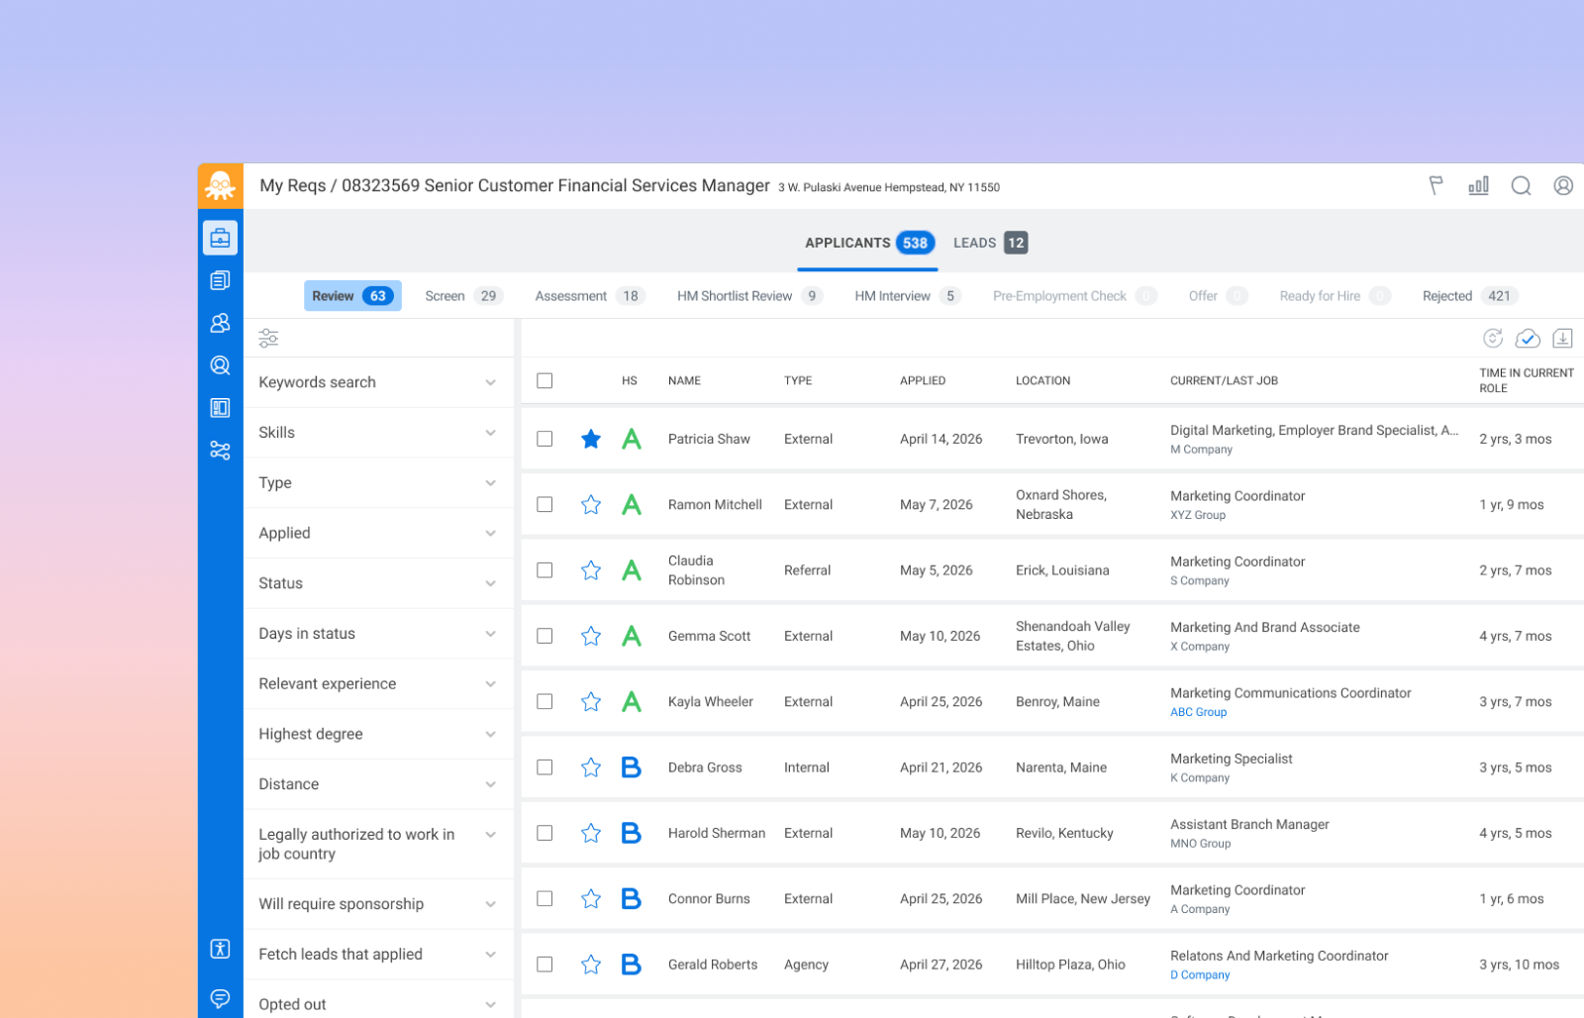
Task: Open the ABC Group company link
Action: point(1198,712)
